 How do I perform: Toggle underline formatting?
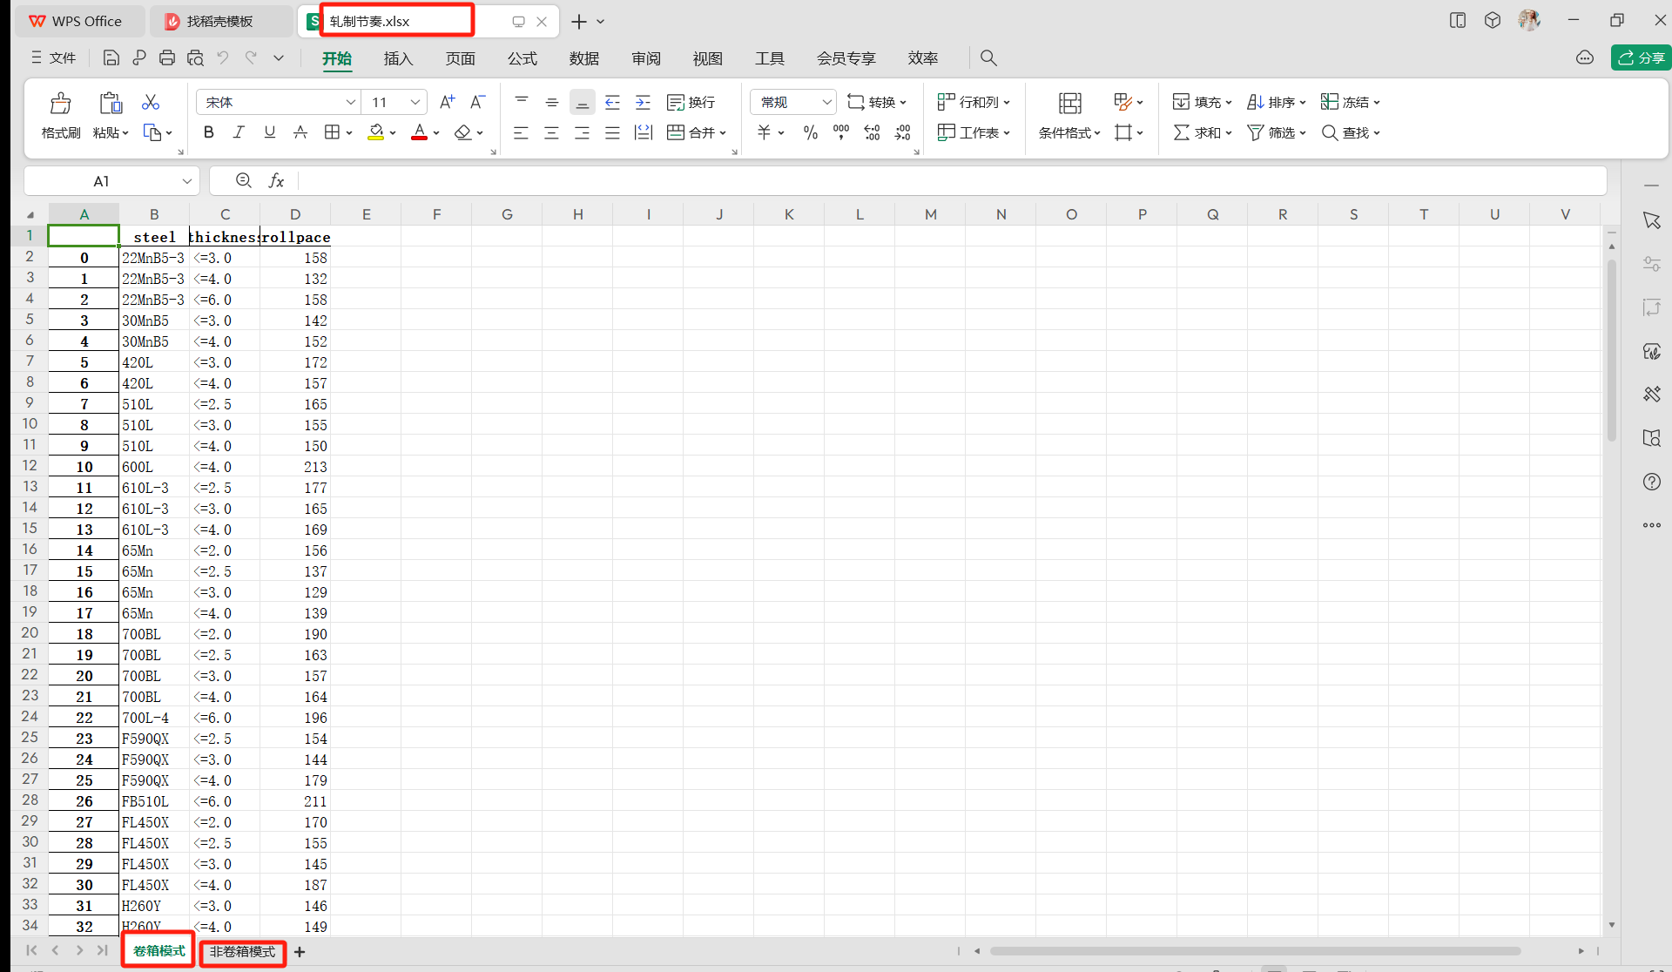[269, 132]
